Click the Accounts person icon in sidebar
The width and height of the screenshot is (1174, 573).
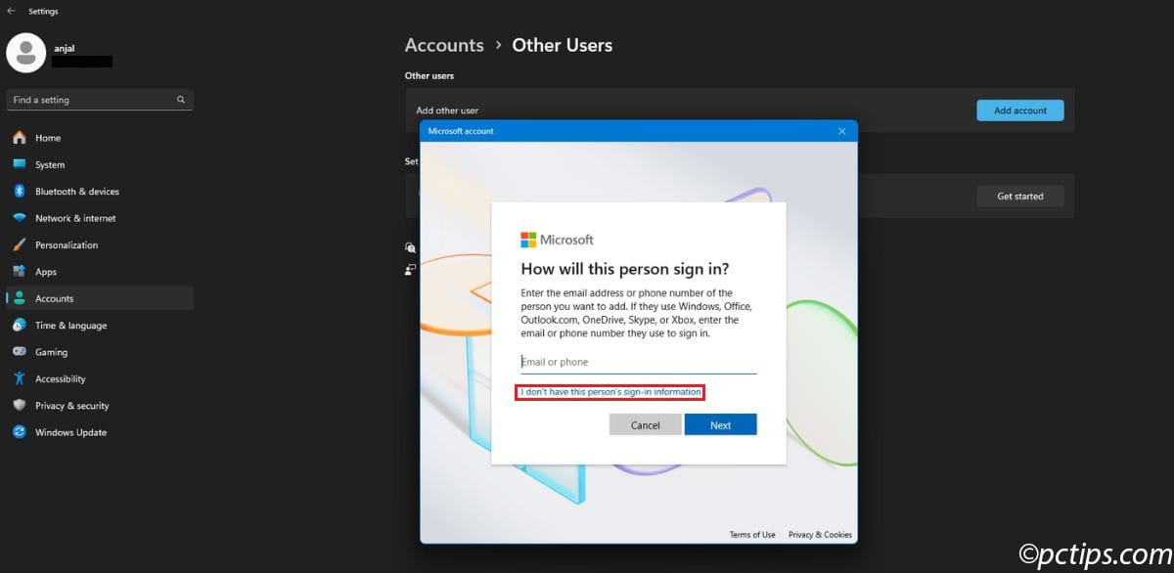point(20,298)
